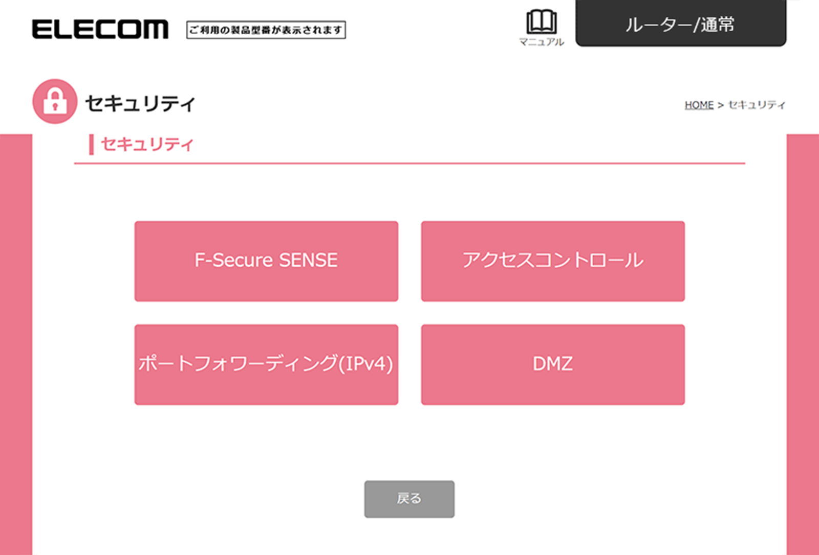The image size is (819, 555).
Task: Click the right pink side border
Action: point(803,342)
